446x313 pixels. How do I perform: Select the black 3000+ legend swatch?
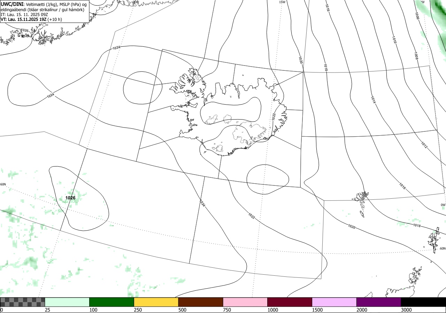pyautogui.click(x=423, y=302)
